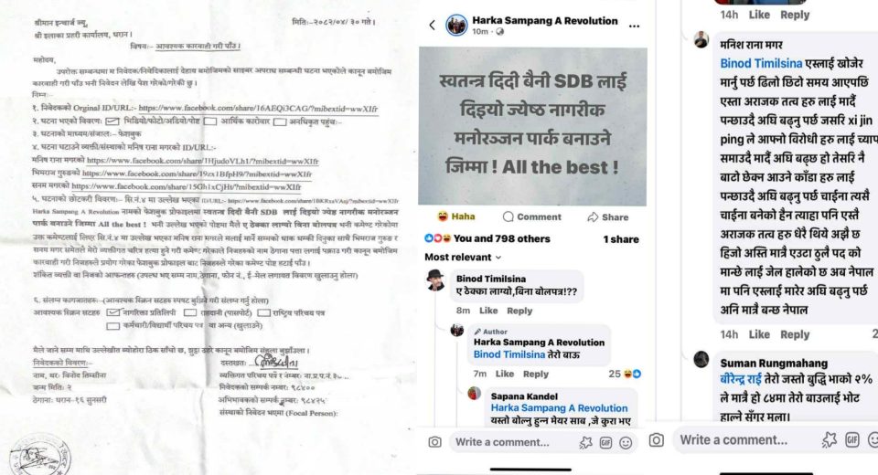Tap the avatar sticker icon in the middle comment bar
878x475 pixels.
coord(585,442)
